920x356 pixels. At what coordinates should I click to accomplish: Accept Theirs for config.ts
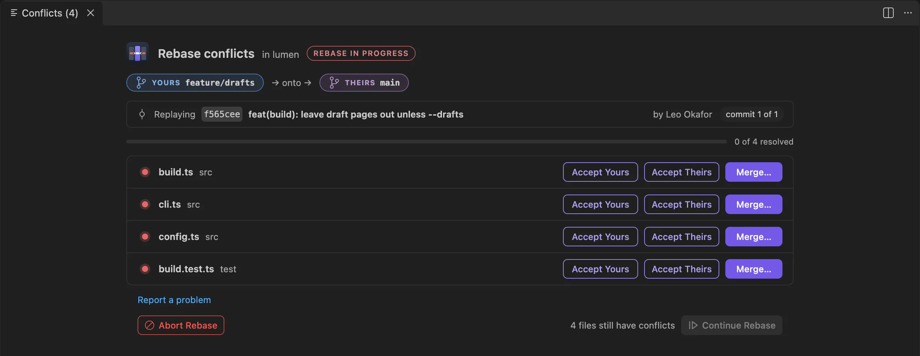682,237
